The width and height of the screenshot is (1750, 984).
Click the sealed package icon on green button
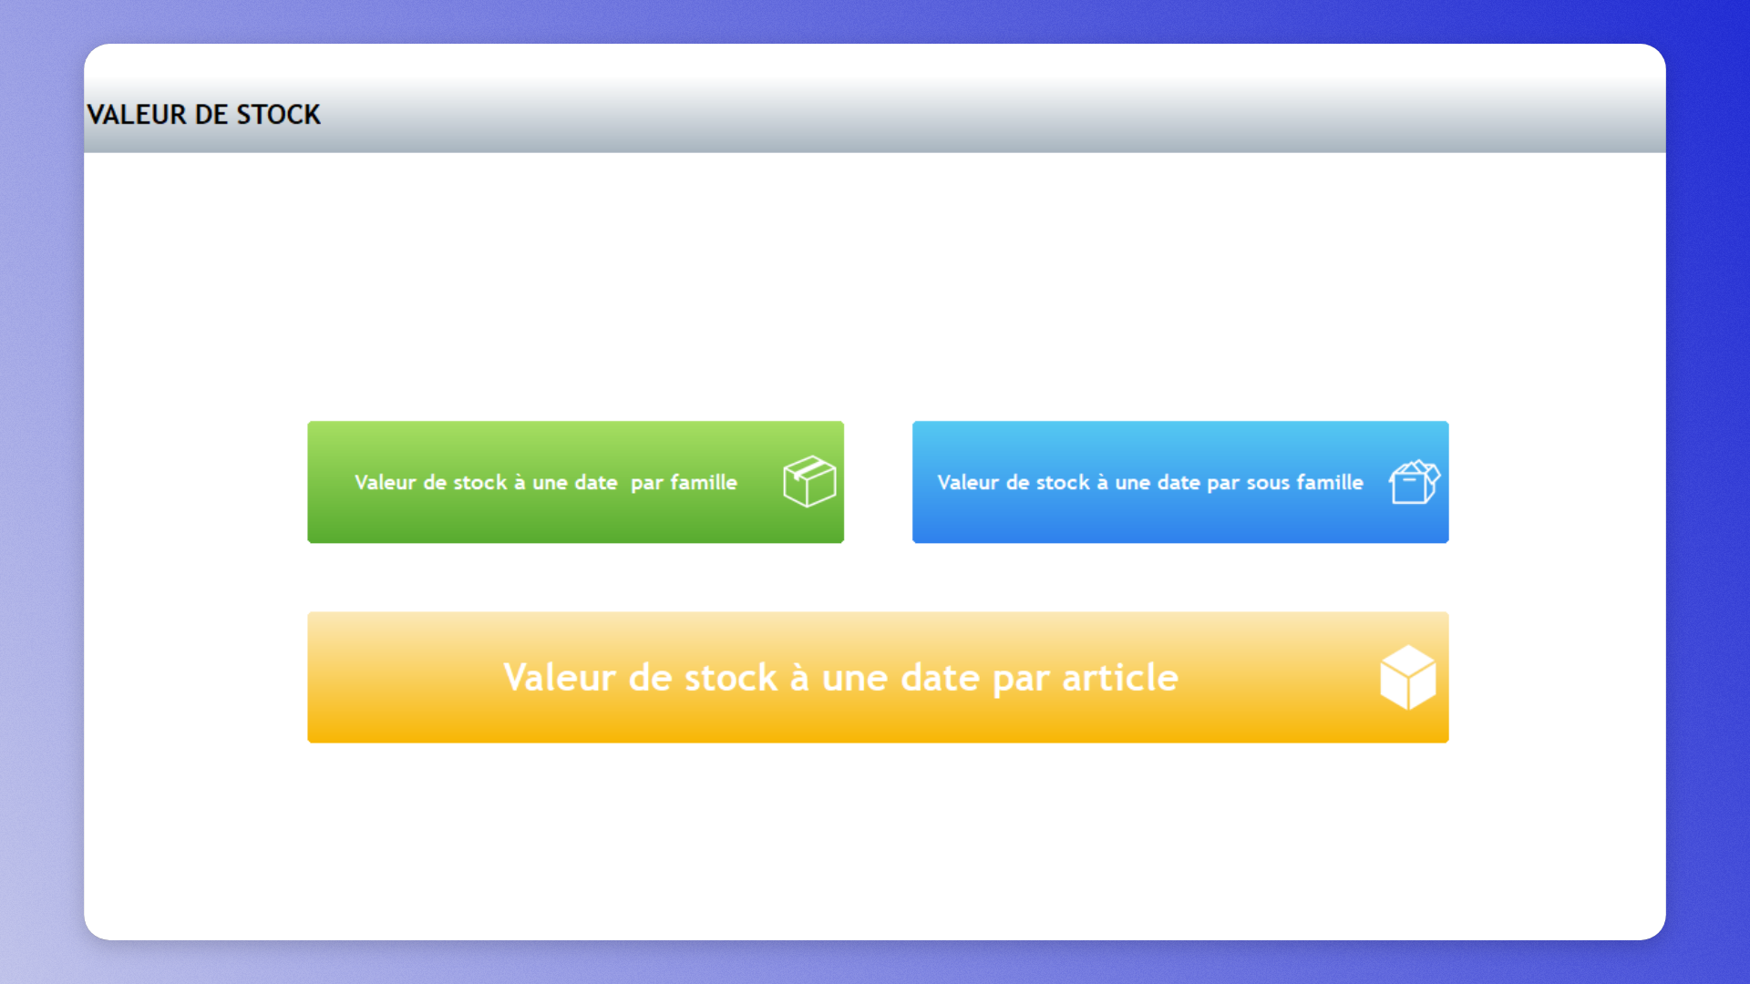pos(809,481)
